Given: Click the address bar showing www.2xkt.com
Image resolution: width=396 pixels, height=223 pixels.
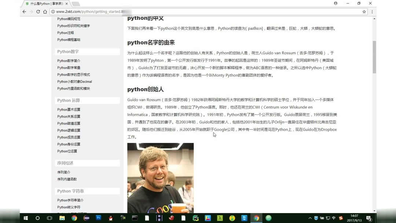Looking at the screenshot, I should tap(92, 11).
